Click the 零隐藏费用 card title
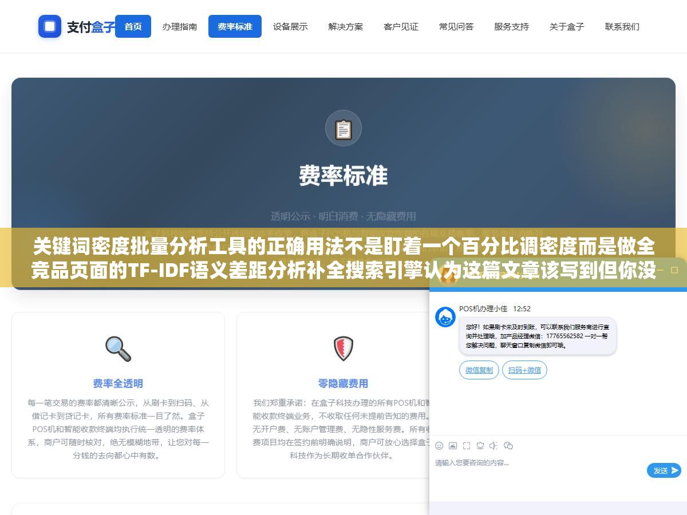Image resolution: width=687 pixels, height=515 pixels. coord(343,383)
